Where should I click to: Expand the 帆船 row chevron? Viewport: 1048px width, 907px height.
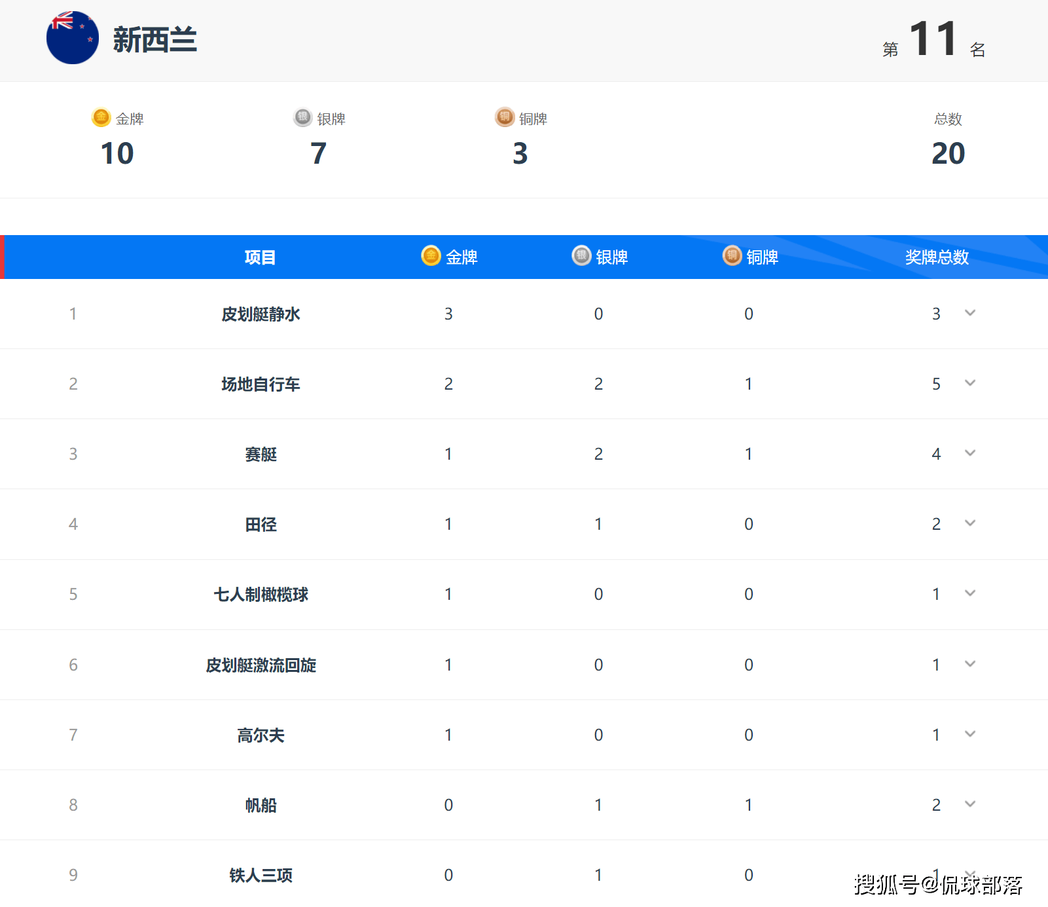click(x=970, y=804)
